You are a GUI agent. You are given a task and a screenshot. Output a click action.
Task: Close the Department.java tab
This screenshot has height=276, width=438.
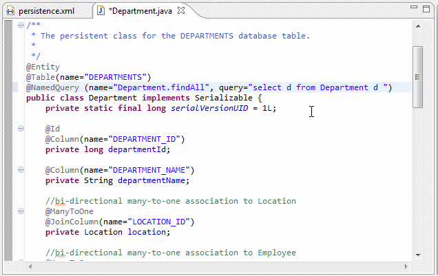pyautogui.click(x=181, y=10)
